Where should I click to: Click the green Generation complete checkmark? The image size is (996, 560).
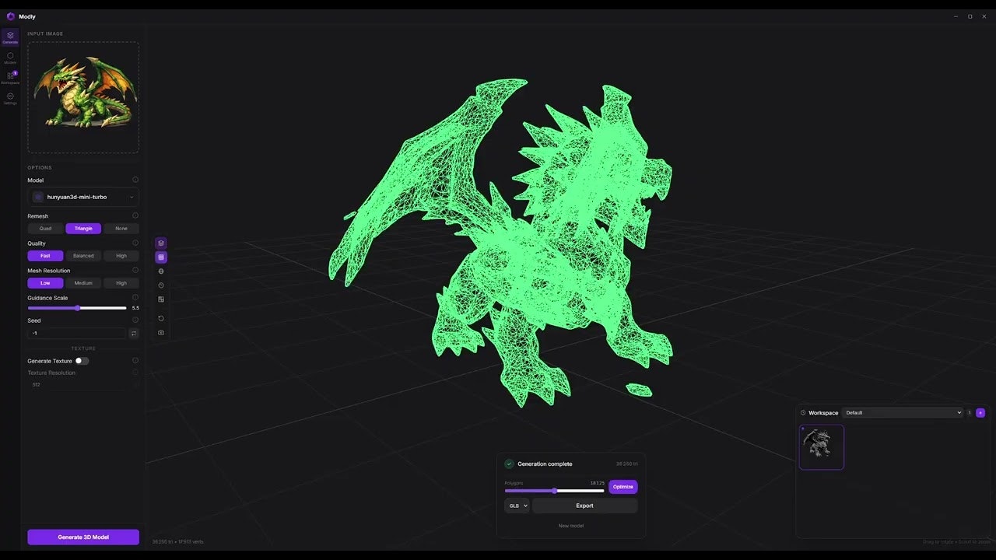click(x=510, y=464)
